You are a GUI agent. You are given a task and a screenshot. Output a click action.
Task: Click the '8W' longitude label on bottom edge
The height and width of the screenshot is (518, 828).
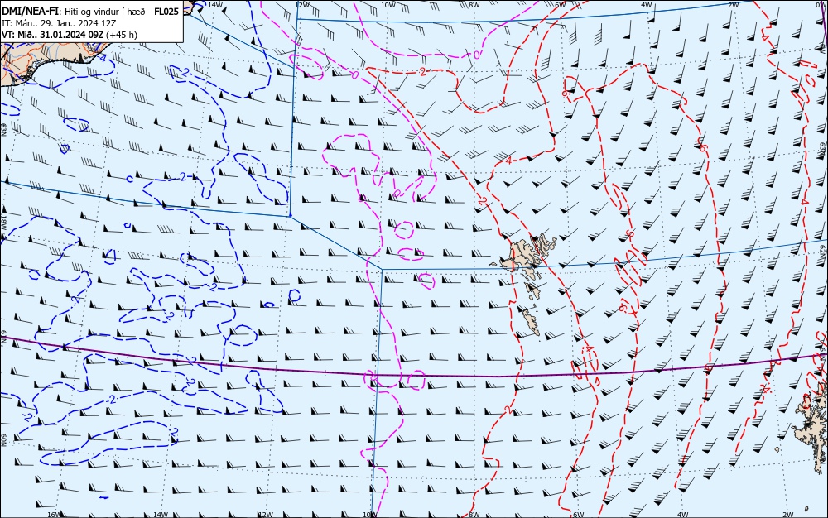pyautogui.click(x=474, y=515)
